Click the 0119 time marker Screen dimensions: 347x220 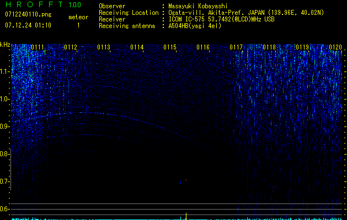(302, 47)
